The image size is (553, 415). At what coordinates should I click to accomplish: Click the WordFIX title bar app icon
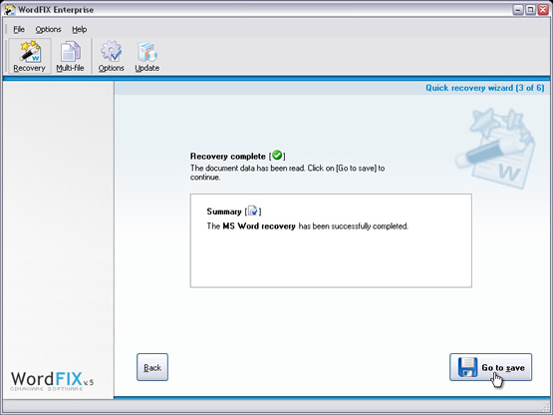coord(10,10)
